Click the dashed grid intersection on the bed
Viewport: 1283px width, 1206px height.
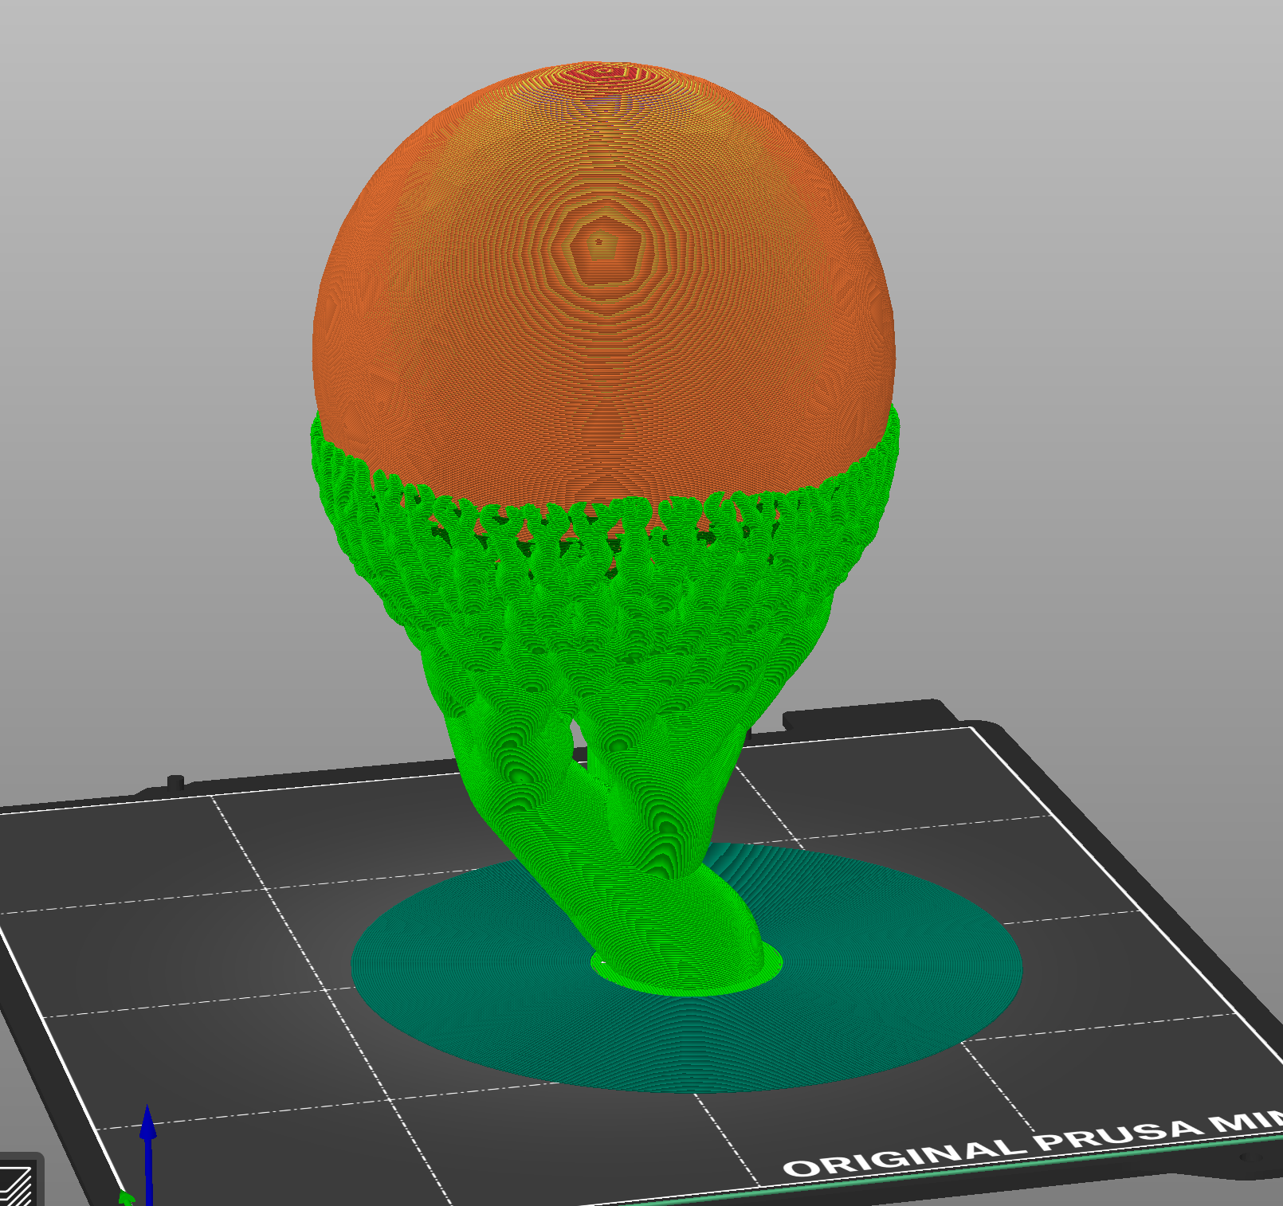click(x=268, y=888)
